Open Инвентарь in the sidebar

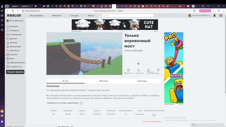pos(14,47)
